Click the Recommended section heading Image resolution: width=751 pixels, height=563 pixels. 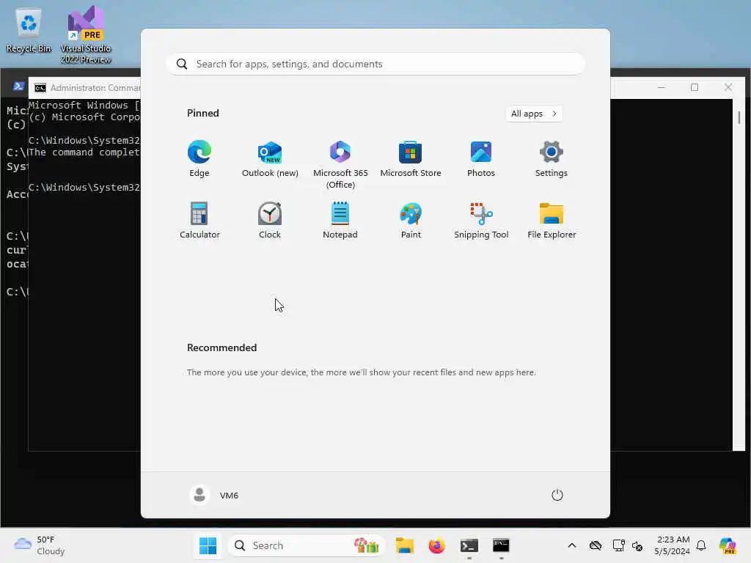tap(221, 347)
